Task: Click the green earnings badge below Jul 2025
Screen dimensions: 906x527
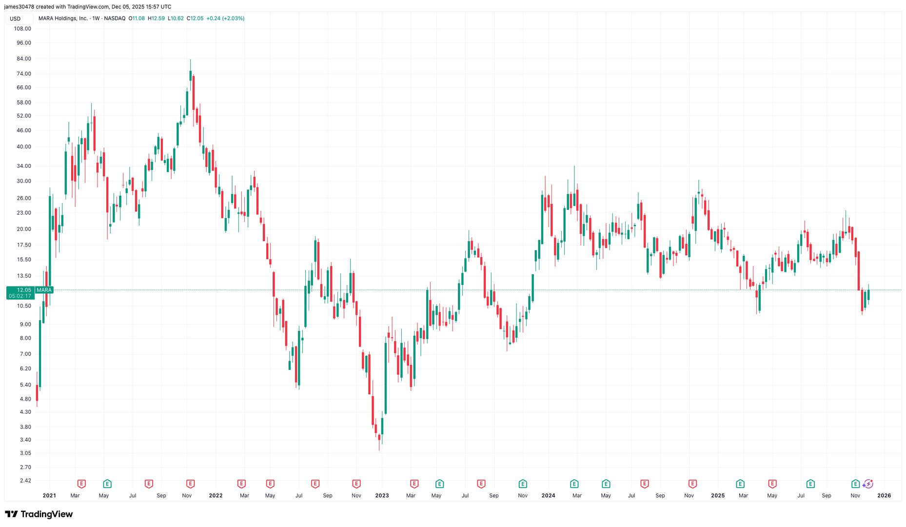Action: point(809,484)
